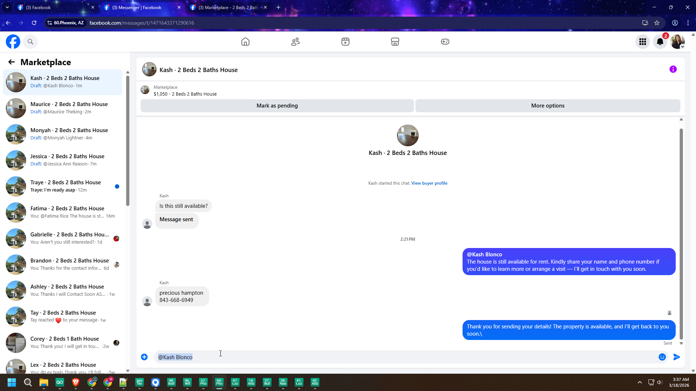Screen dimensions: 696x391
Task: Open more actions plus button in composer
Action: pyautogui.click(x=144, y=357)
